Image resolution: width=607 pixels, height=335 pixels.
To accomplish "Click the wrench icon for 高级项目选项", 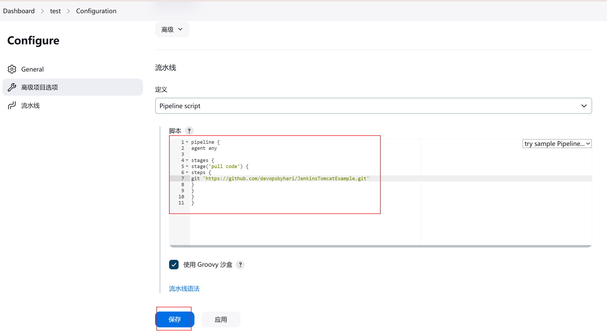I will pyautogui.click(x=12, y=87).
